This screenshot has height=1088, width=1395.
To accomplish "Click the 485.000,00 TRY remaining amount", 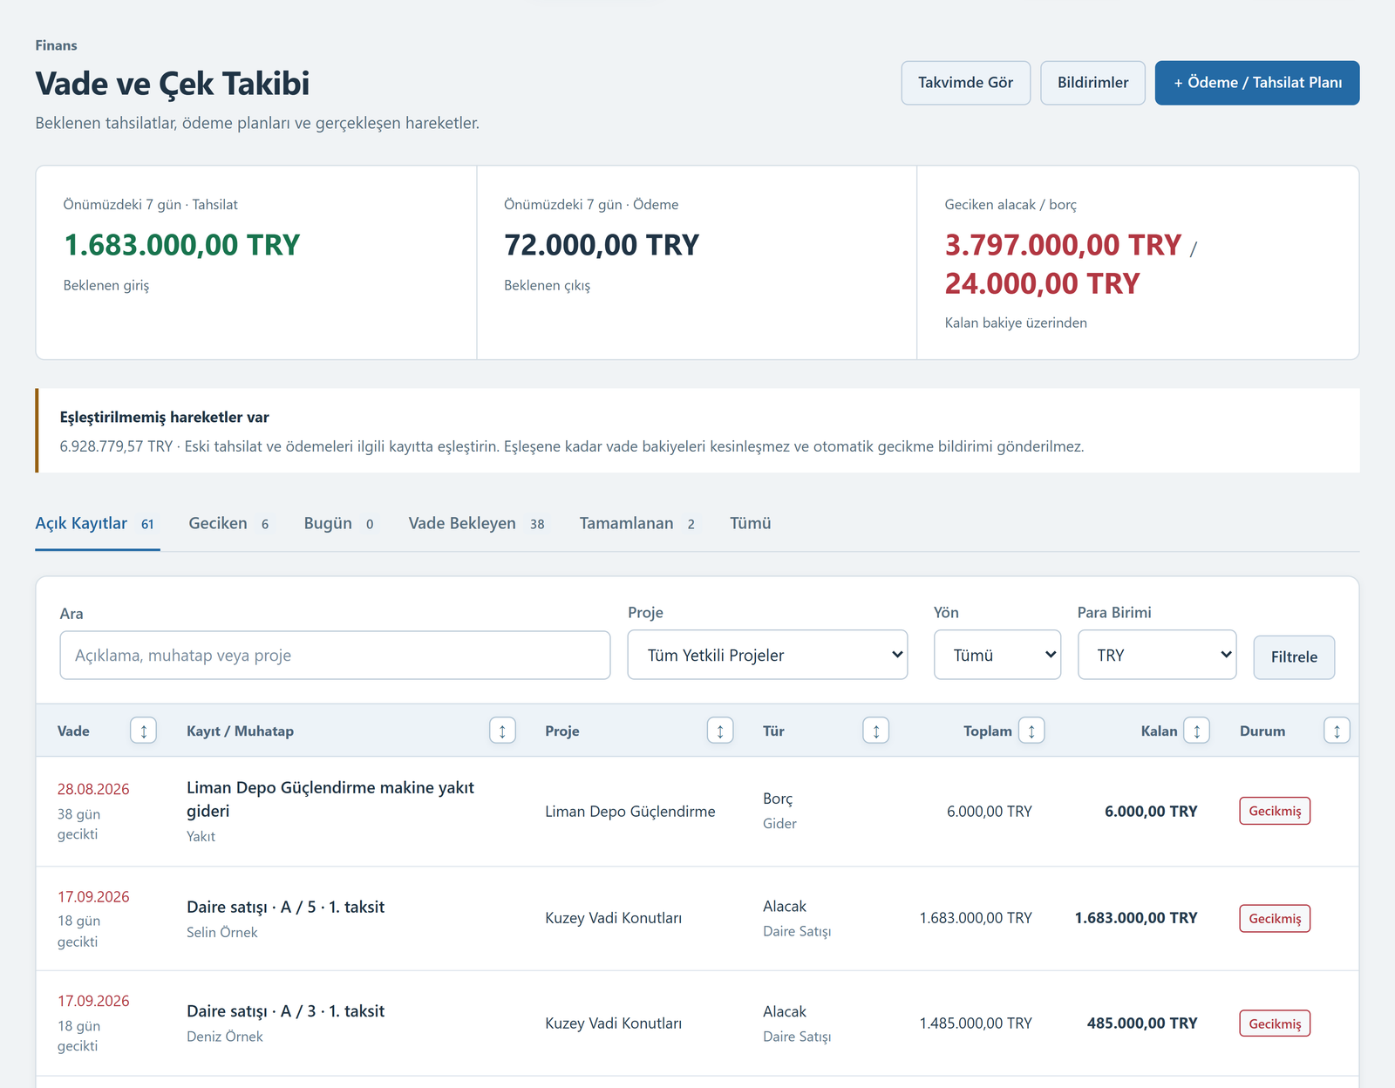I will (1142, 1023).
